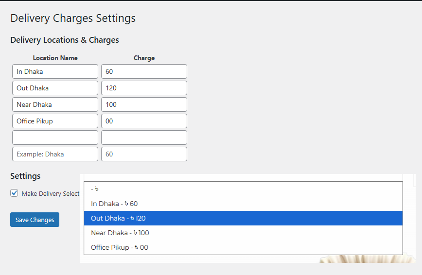This screenshot has height=275, width=422.
Task: Pick 'Near Dhaka - ৳ 100' from list
Action: pyautogui.click(x=243, y=233)
